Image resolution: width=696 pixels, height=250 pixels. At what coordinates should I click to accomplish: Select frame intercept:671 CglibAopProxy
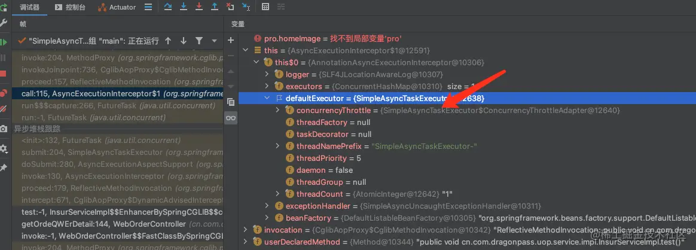[x=117, y=200]
